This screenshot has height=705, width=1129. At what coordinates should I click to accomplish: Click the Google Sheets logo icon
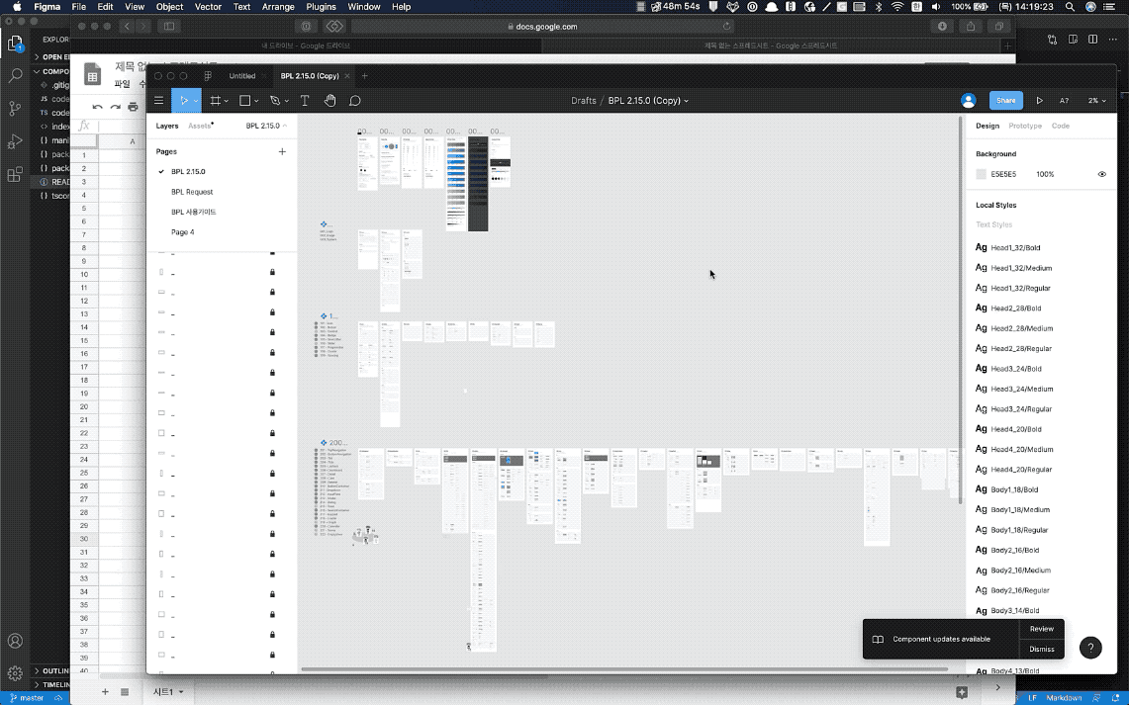(x=92, y=75)
